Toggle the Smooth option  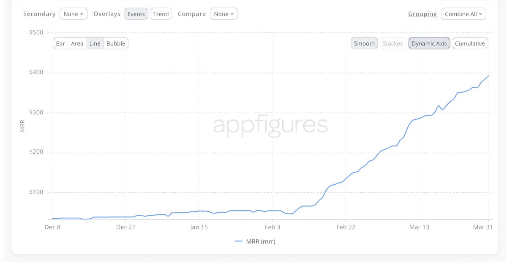click(364, 43)
